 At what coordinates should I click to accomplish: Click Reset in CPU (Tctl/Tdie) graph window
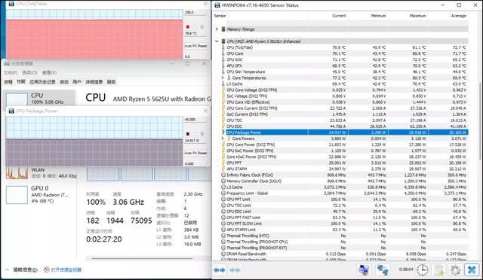point(202,46)
